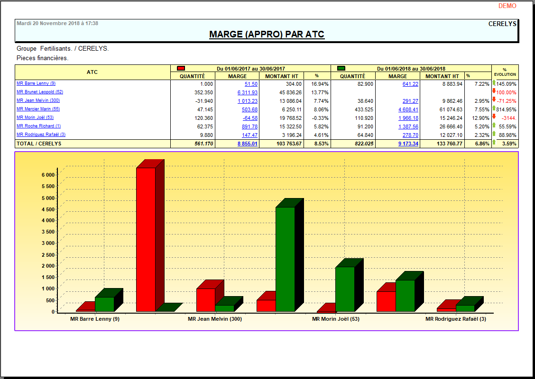
Task: Click green arrow next to 814.95% evolution
Action: coord(494,108)
